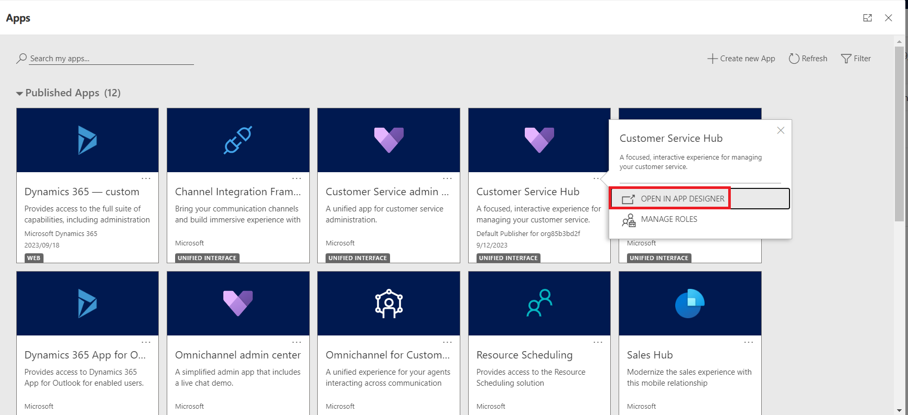Click the Dynamics 365 custom app icon
This screenshot has height=415, width=908.
(x=87, y=140)
